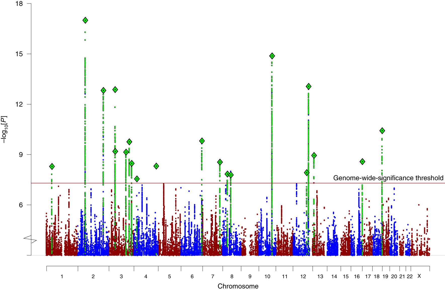Click the lone diamond marker on chromosome 1
This screenshot has height=290, width=445.
pyautogui.click(x=52, y=167)
